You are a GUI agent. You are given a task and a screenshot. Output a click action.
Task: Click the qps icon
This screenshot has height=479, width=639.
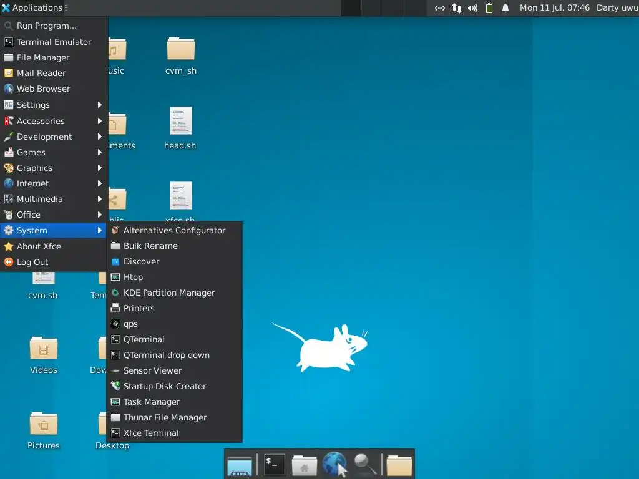click(x=115, y=324)
